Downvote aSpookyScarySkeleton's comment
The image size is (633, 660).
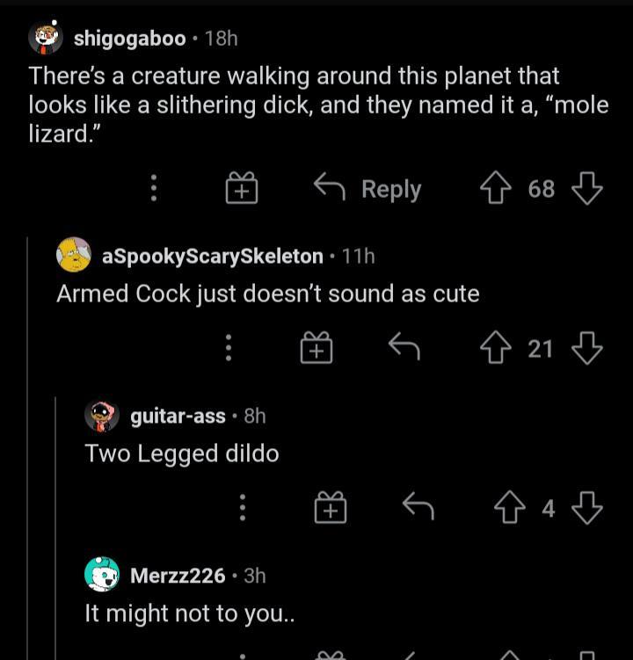point(586,349)
